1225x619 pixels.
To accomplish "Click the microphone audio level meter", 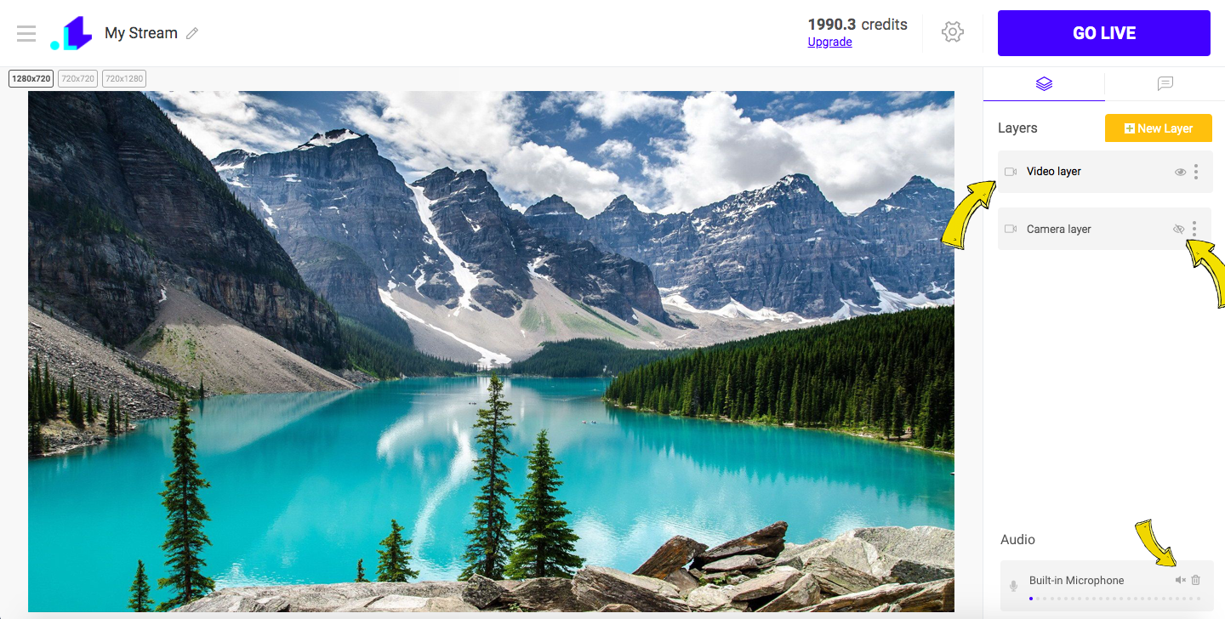I will (1115, 599).
